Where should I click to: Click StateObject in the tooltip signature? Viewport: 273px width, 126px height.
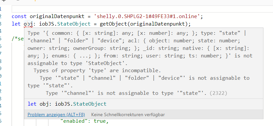[x=90, y=104]
